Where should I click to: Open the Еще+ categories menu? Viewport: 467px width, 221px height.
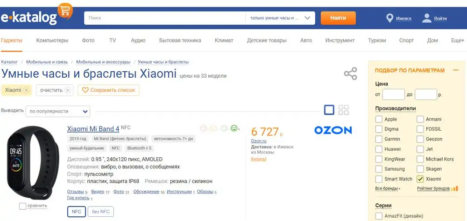point(458,40)
